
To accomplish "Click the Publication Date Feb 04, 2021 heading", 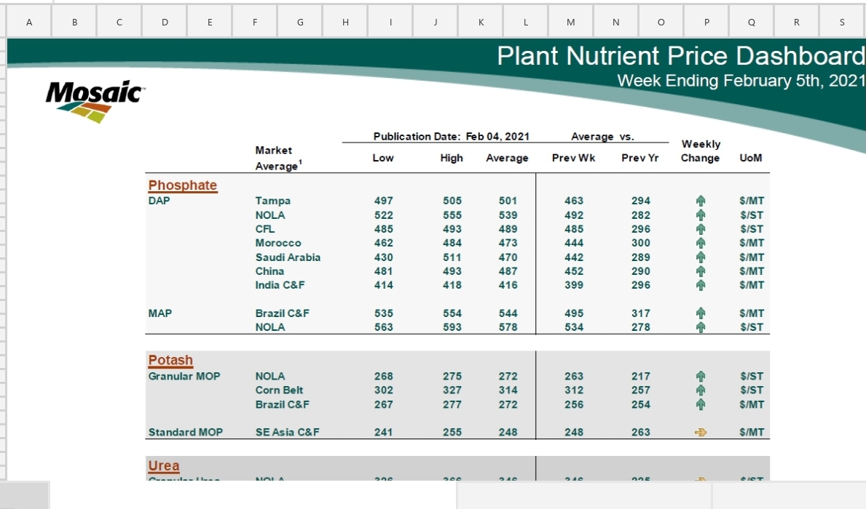I will coord(451,137).
